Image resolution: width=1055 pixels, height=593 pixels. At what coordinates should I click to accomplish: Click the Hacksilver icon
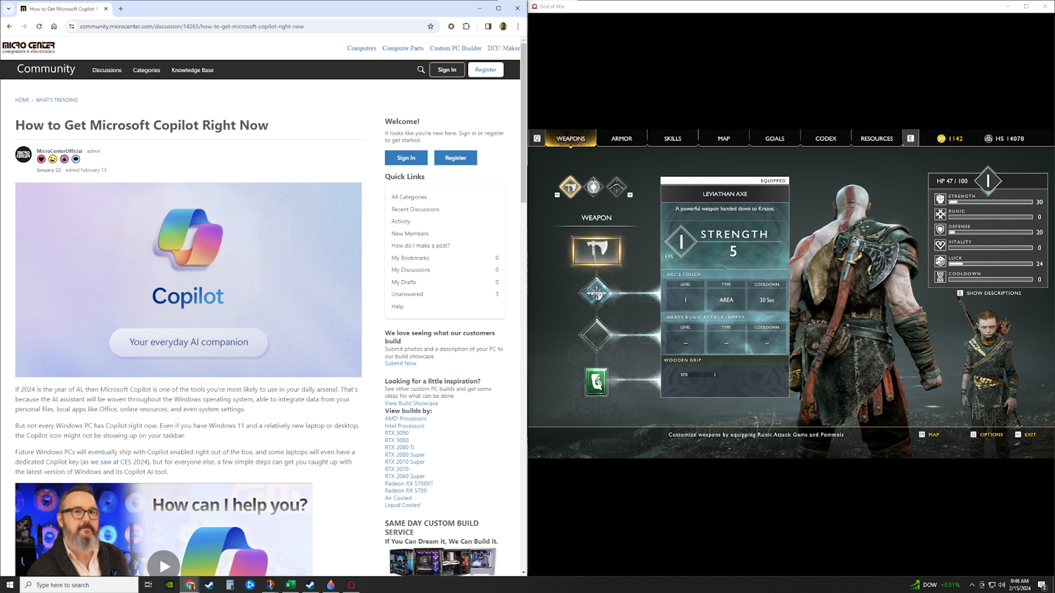(988, 138)
